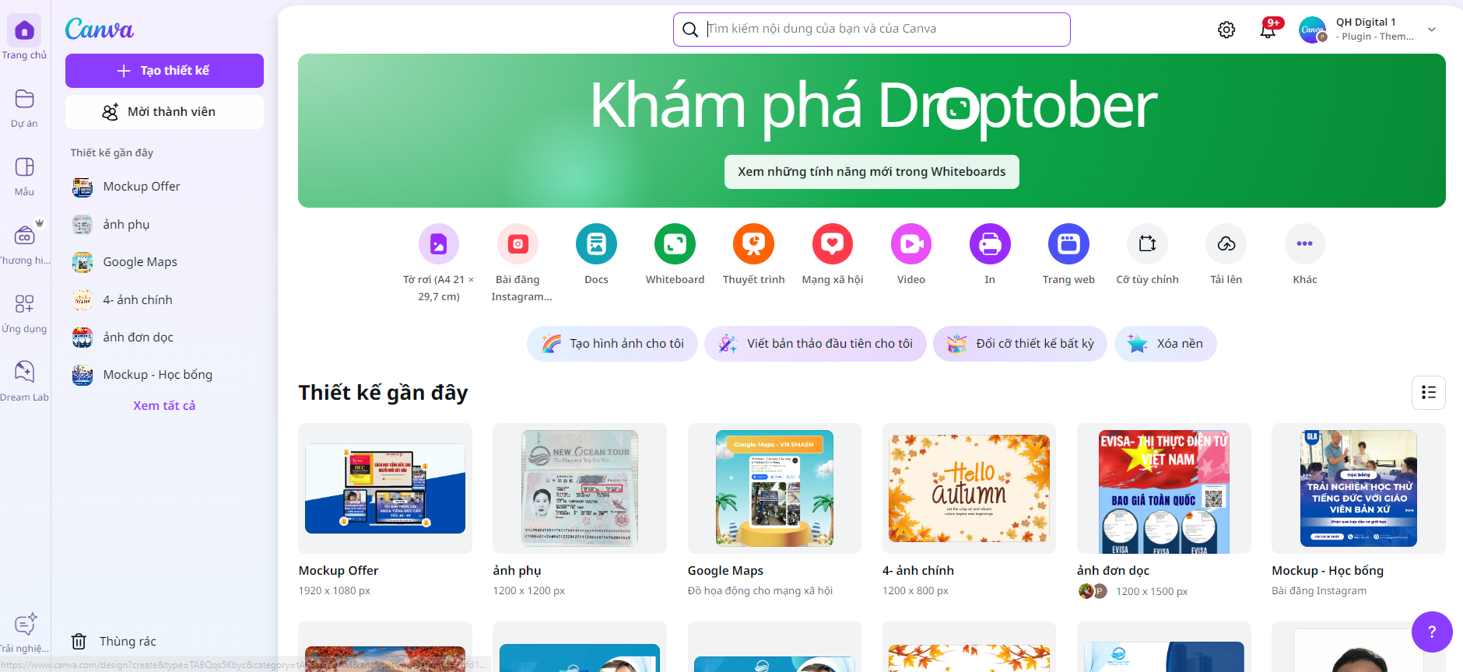Click the Xem tất cả link
This screenshot has width=1463, height=672.
tap(164, 405)
